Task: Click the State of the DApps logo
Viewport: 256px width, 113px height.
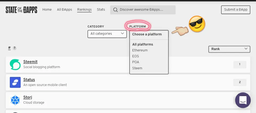Action: click(x=21, y=10)
